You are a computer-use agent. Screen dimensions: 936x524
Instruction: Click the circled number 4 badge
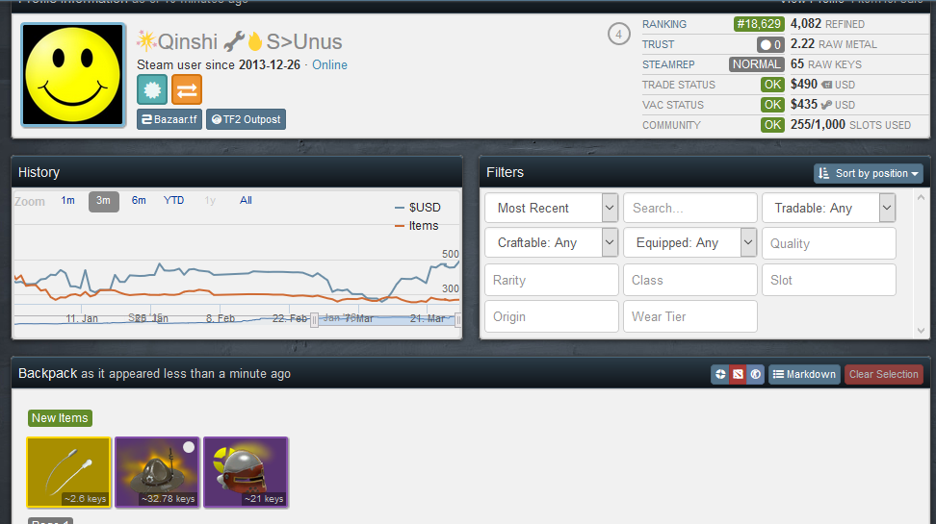pyautogui.click(x=619, y=34)
